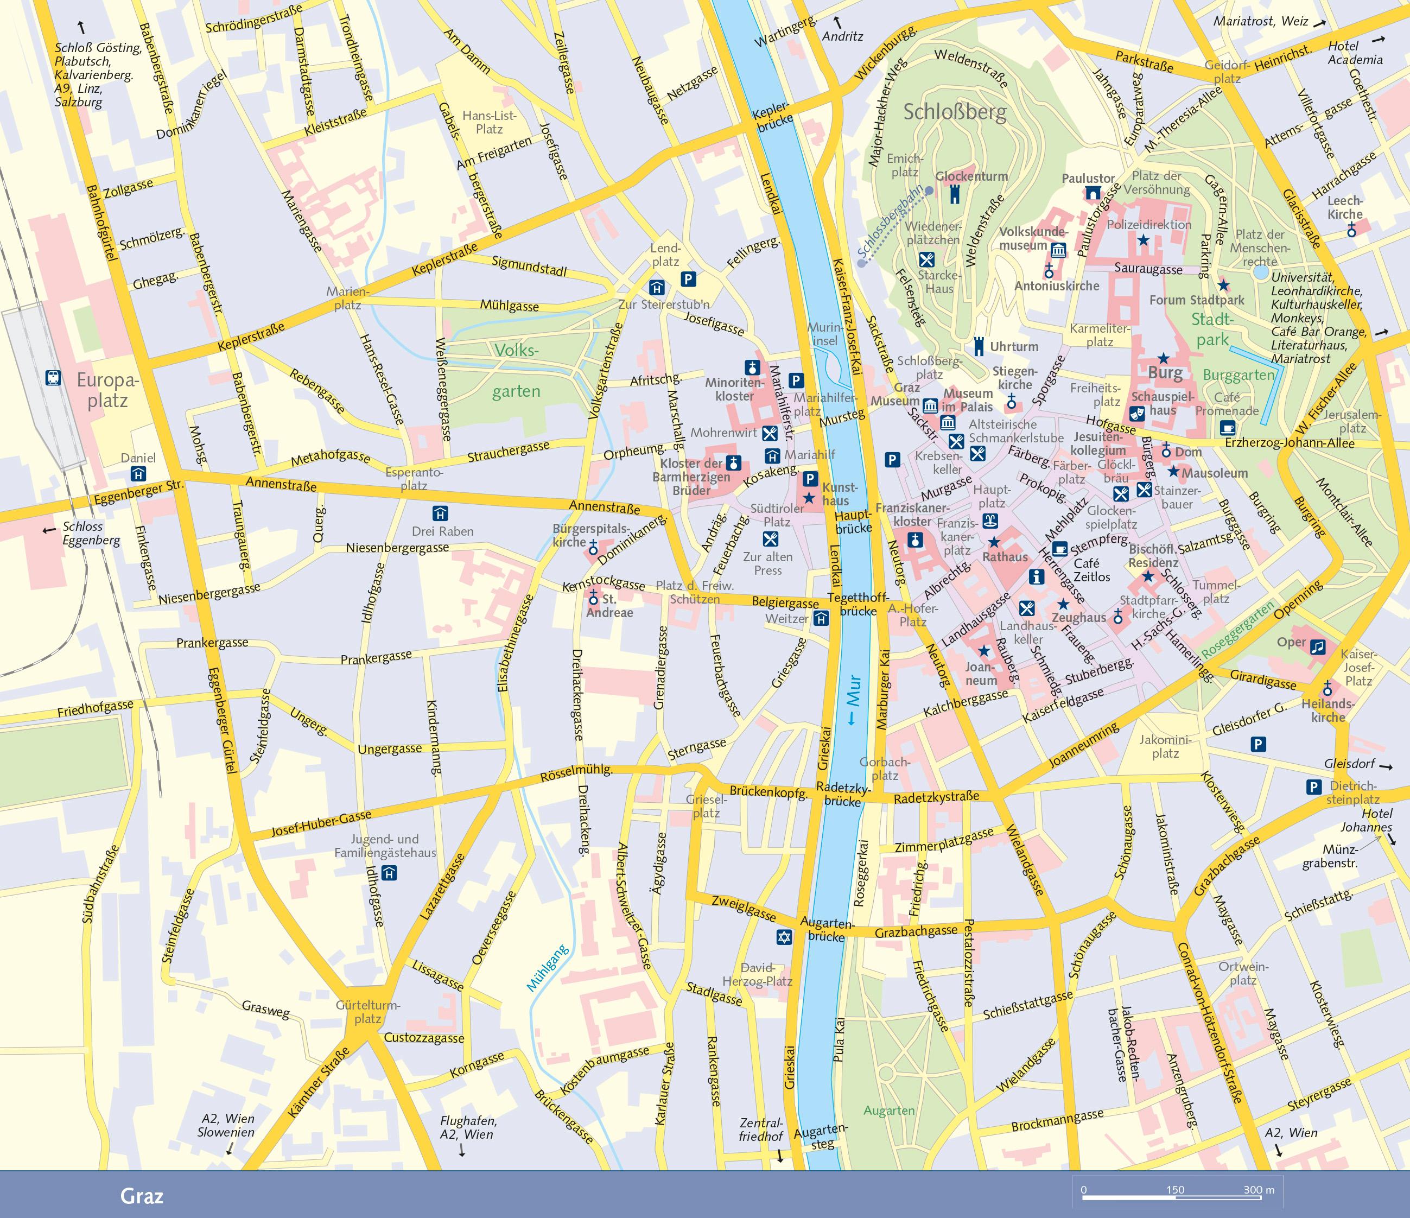This screenshot has height=1218, width=1410.
Task: Click the parking icon at Lendplatz
Action: pos(689,279)
